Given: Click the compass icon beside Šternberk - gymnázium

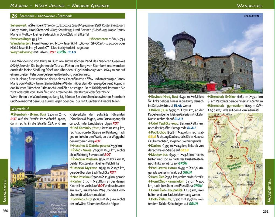Looking at the screenshot, I should tap(208, 106).
